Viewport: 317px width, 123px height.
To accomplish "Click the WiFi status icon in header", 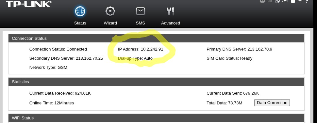I will (x=300, y=1).
